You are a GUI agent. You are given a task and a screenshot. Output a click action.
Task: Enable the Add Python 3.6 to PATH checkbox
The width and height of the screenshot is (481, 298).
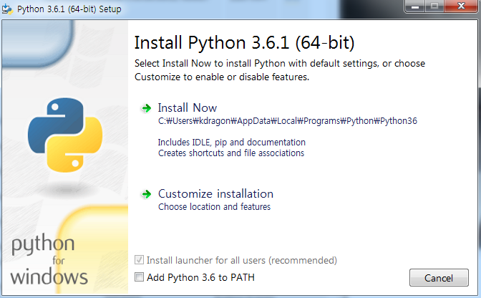tap(139, 277)
